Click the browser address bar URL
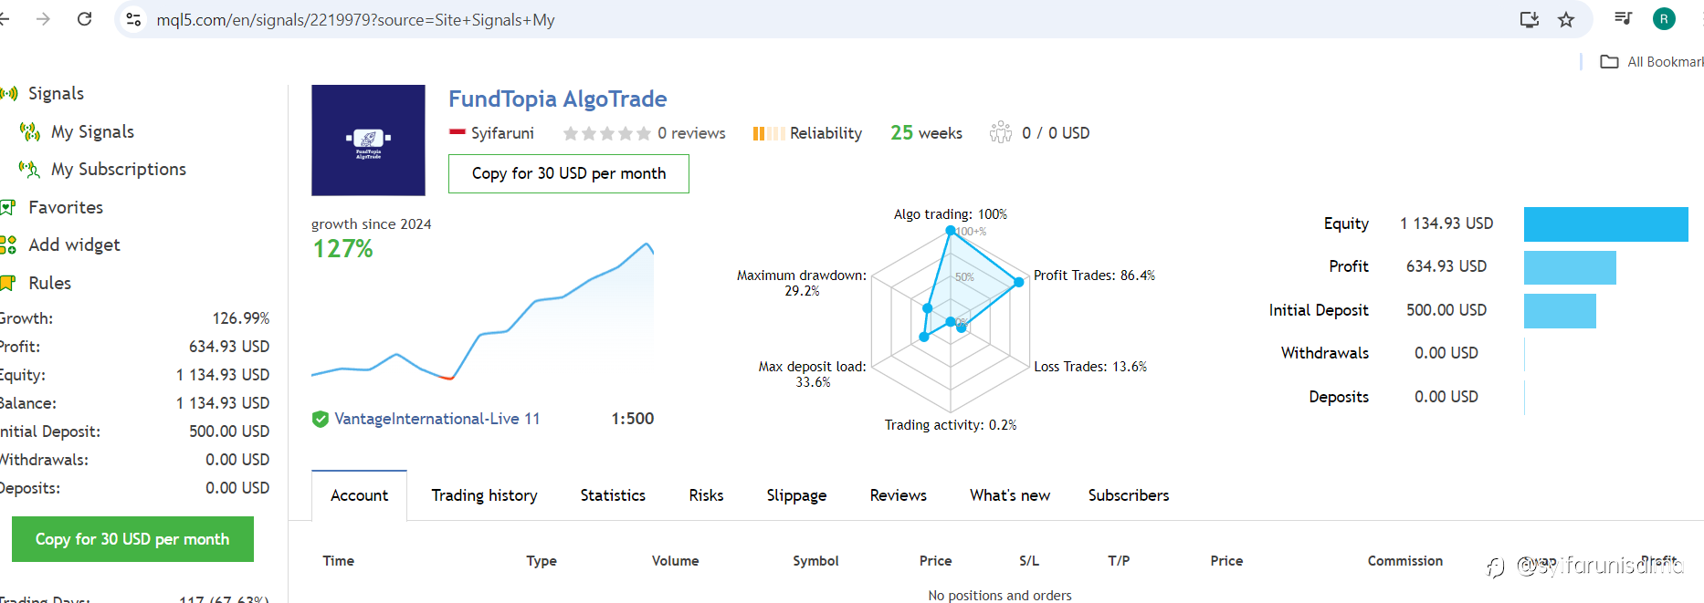Viewport: 1704px width, 603px height. click(355, 20)
